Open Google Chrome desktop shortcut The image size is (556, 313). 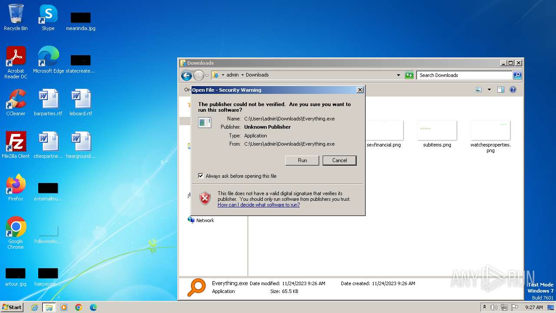click(16, 233)
